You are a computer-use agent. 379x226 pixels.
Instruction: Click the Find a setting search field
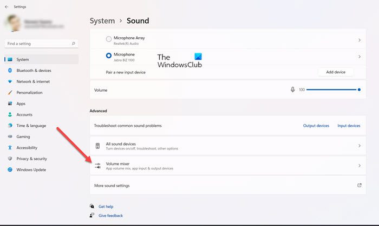point(38,43)
